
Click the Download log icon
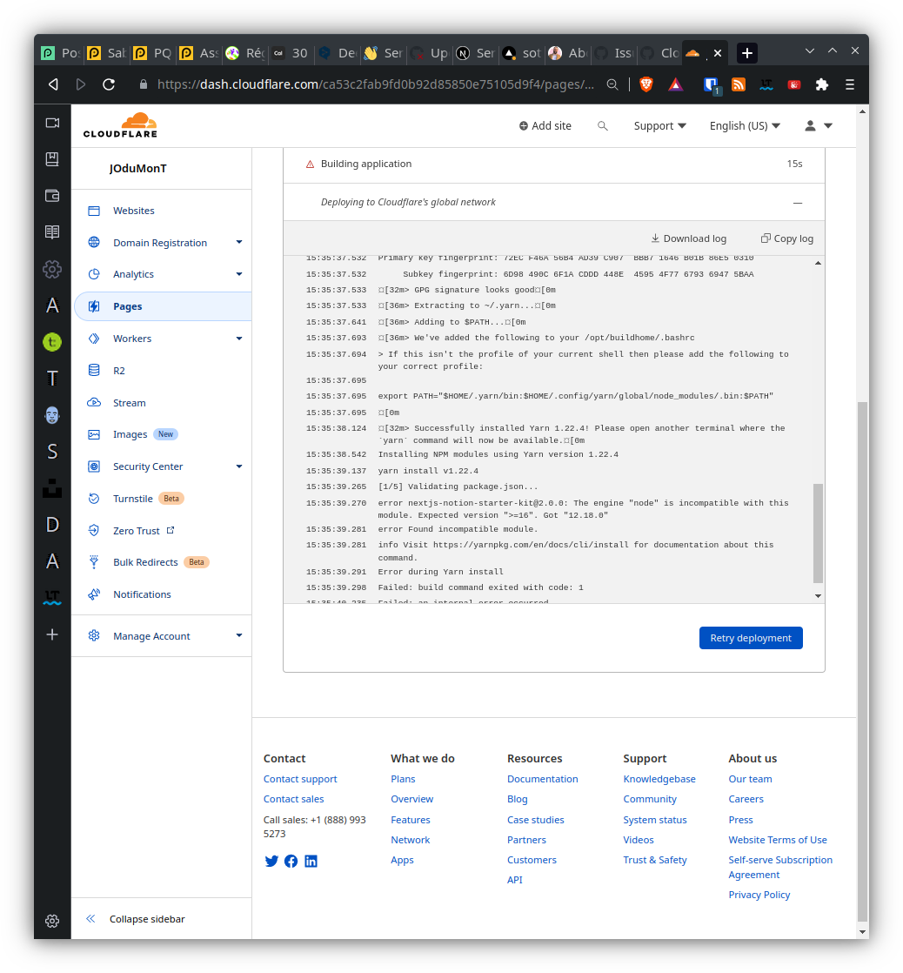654,238
